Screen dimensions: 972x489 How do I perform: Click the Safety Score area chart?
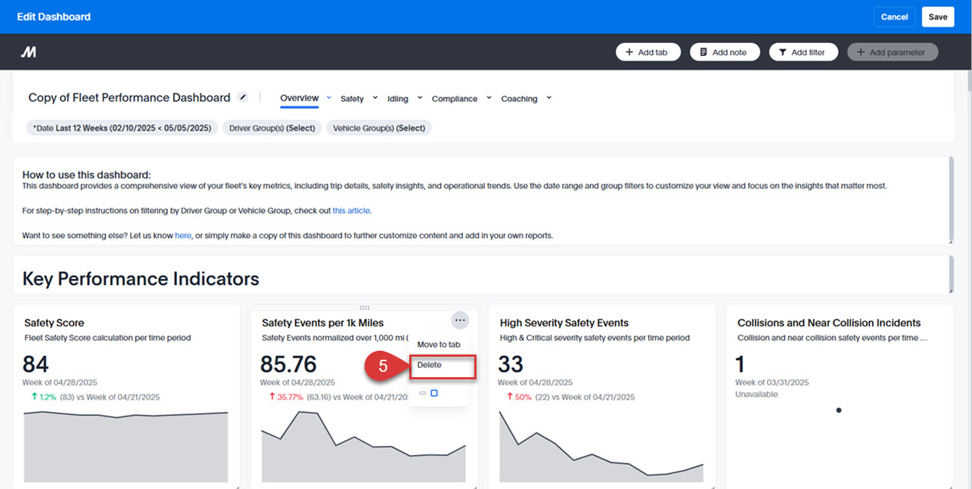[126, 447]
